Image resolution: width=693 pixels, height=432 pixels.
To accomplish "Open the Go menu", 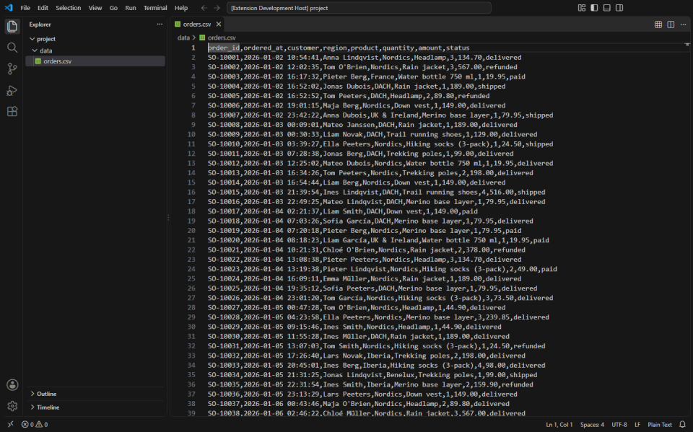I will 113,8.
